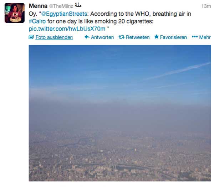Screen dimensions: 214x187
Task: Click the photo icon beside Foto ausblenden
Action: pos(31,37)
